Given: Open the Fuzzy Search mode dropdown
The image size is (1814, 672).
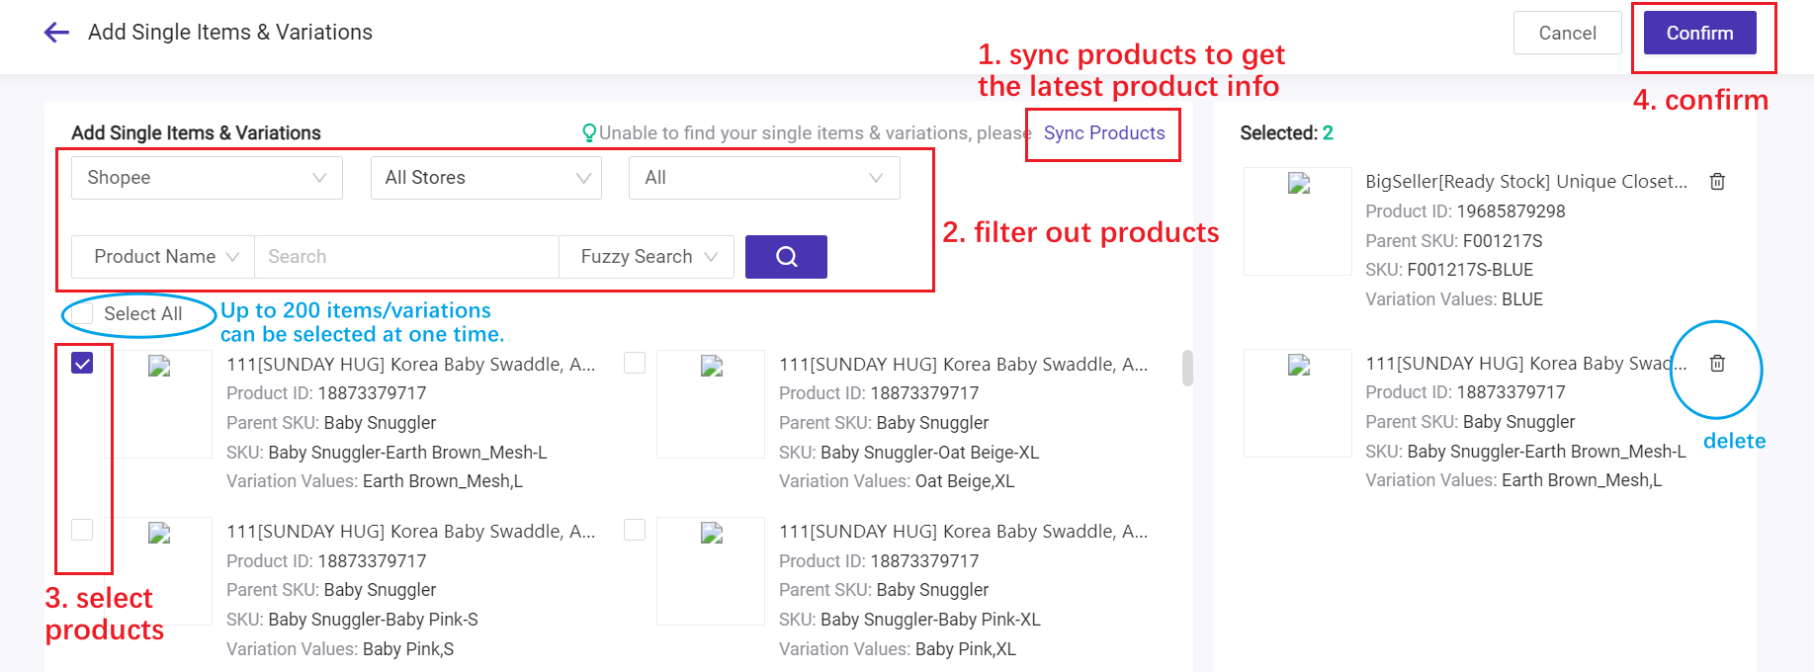Looking at the screenshot, I should click(647, 257).
